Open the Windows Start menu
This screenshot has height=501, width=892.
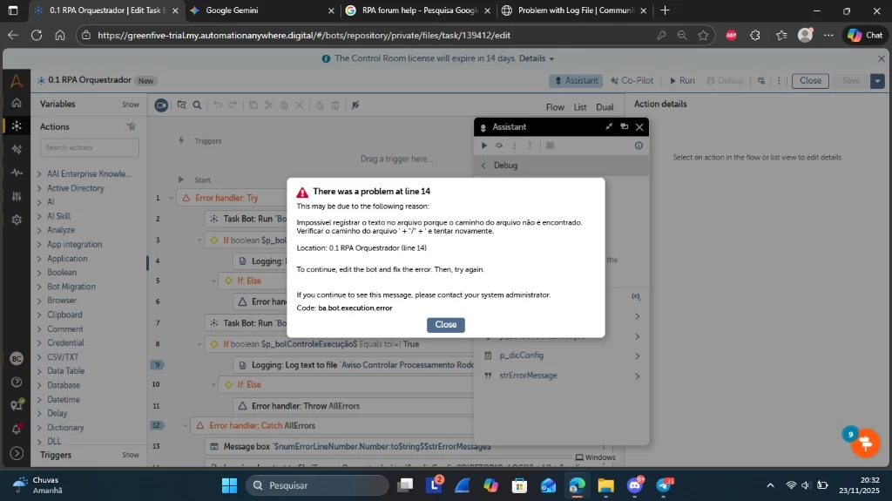click(229, 485)
